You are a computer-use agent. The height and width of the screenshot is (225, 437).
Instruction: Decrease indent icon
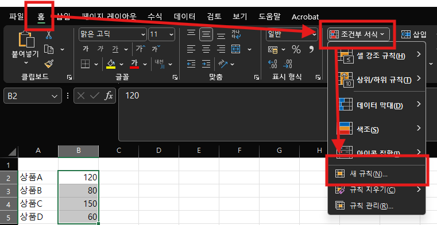coord(191,64)
